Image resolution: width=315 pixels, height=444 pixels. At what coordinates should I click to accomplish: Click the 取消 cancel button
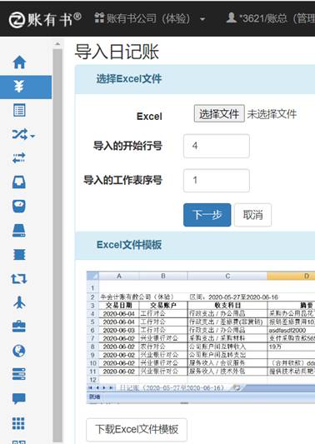(x=253, y=215)
